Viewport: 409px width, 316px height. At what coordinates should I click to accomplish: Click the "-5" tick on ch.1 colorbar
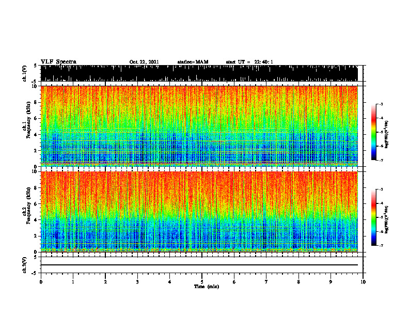point(381,132)
